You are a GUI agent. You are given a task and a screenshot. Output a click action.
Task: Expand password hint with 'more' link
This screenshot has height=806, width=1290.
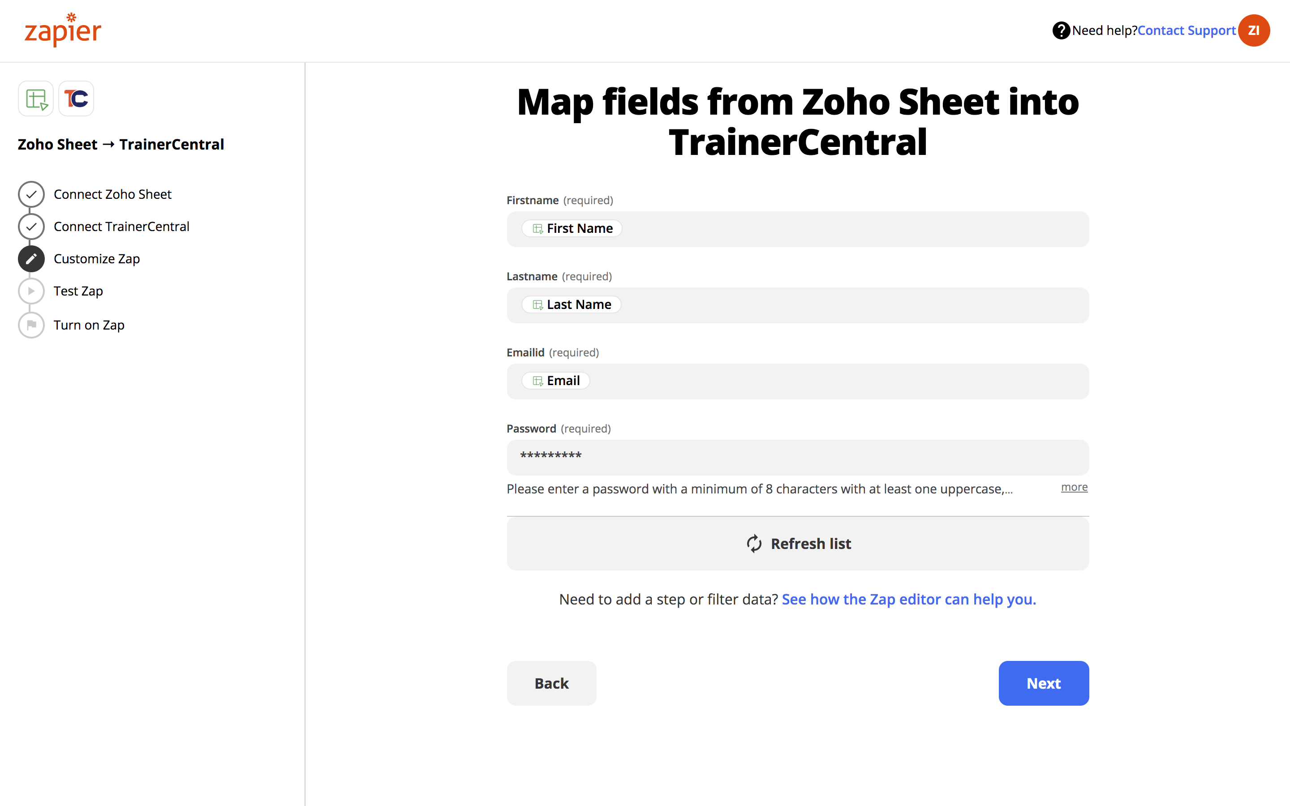click(x=1074, y=487)
